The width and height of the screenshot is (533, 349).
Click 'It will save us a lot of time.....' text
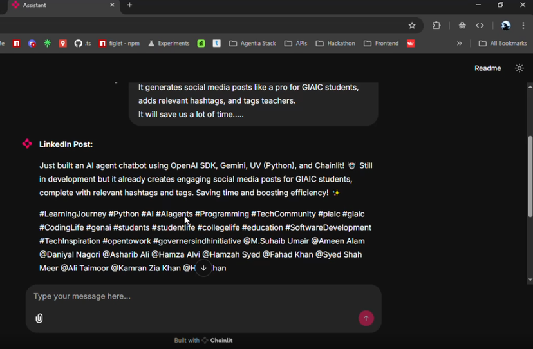191,114
